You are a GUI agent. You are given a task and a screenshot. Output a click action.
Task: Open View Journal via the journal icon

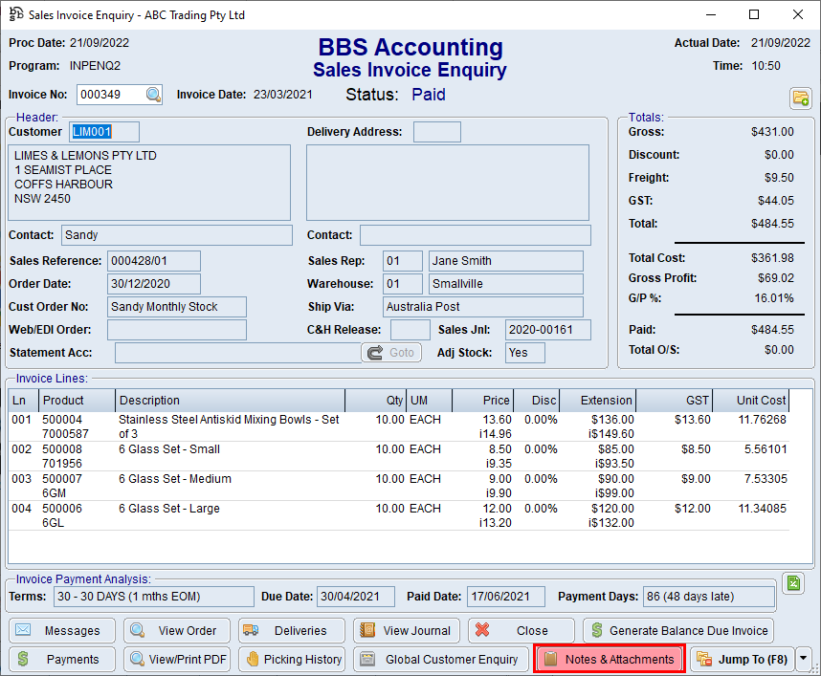coord(368,630)
